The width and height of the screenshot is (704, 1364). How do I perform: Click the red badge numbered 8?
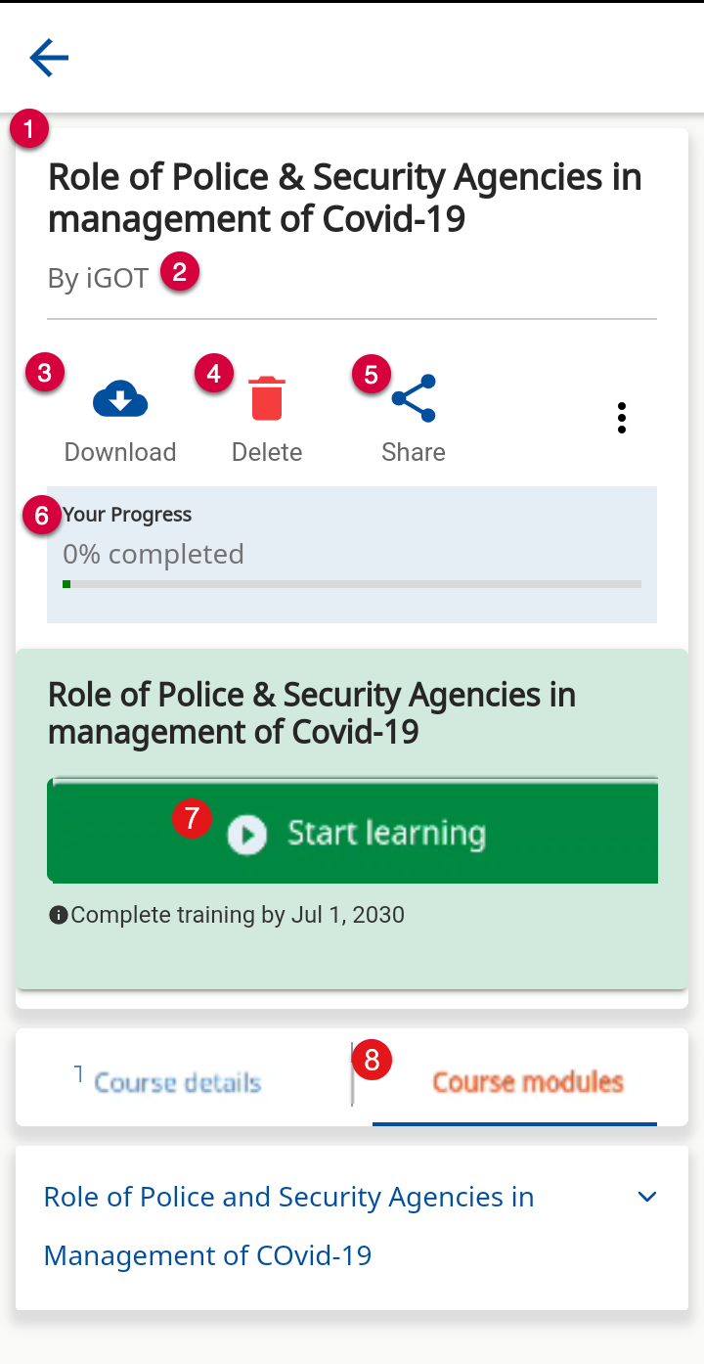click(x=373, y=1059)
